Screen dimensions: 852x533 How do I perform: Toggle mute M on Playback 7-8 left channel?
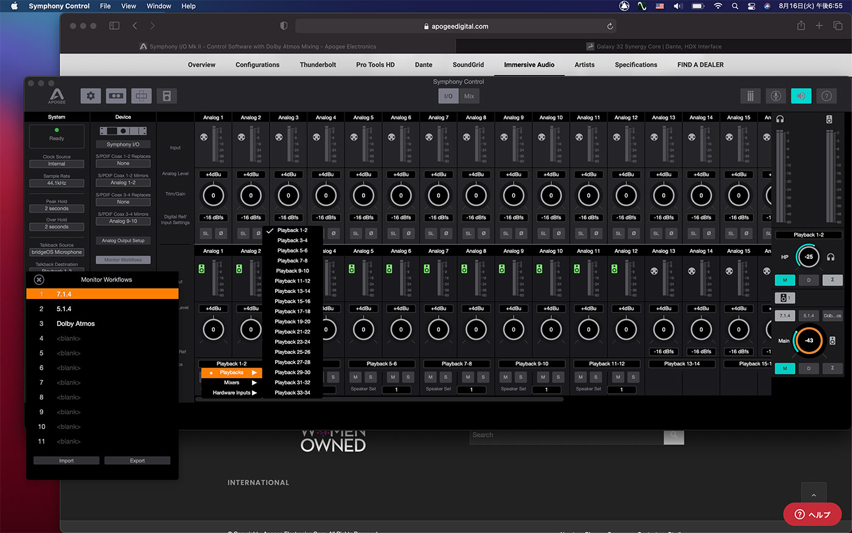tap(430, 377)
